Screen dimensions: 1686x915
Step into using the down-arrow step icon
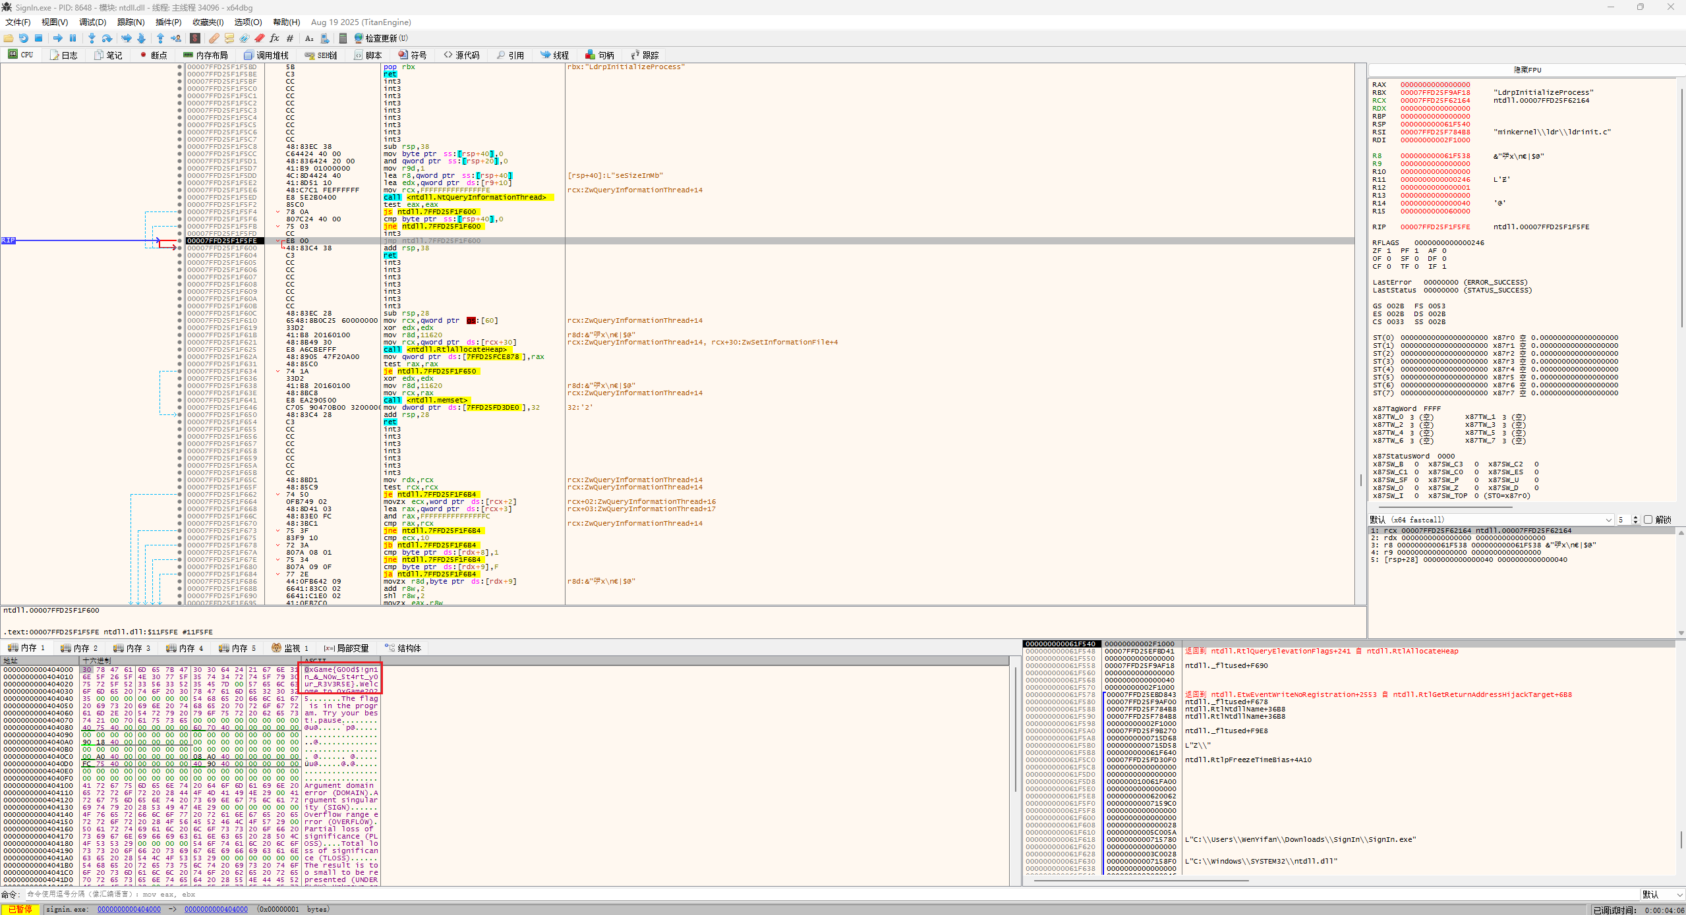92,38
